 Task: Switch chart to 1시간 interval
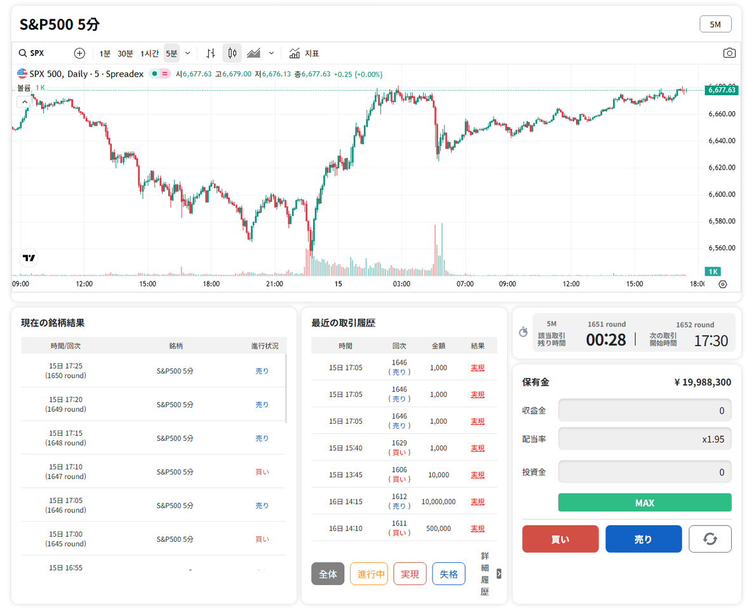pos(149,53)
